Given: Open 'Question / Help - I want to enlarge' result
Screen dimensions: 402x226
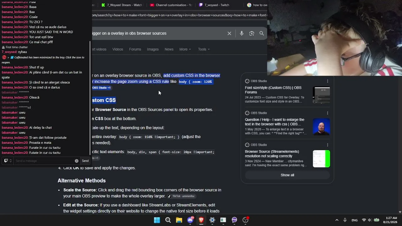Looking at the screenshot, I should (274, 122).
